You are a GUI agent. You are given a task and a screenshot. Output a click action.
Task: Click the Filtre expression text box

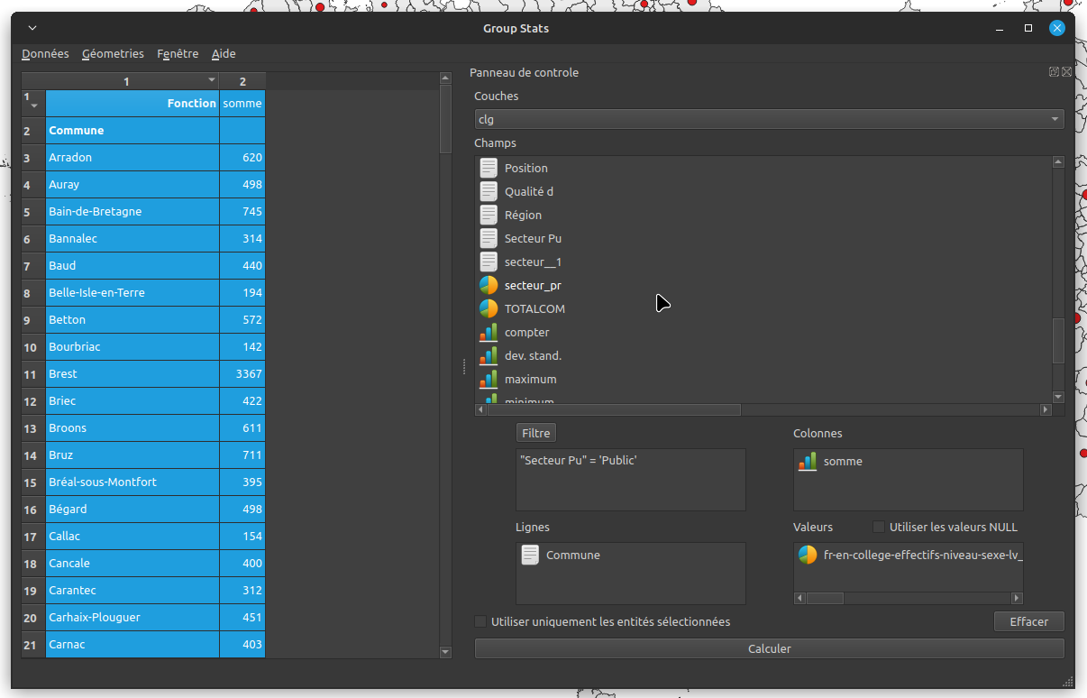coord(630,480)
